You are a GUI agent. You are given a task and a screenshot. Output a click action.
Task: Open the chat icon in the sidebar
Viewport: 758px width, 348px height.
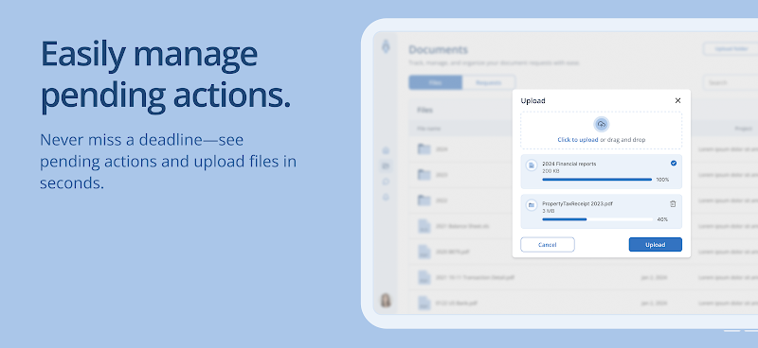click(386, 182)
